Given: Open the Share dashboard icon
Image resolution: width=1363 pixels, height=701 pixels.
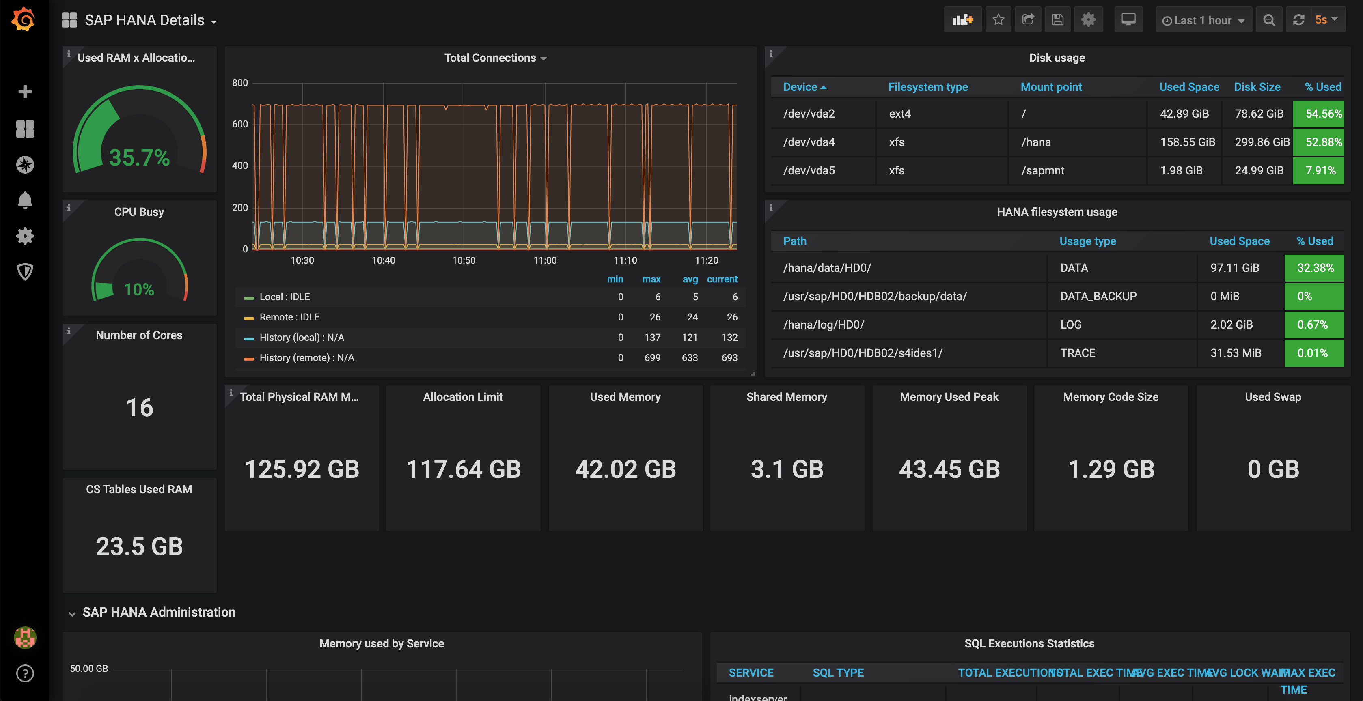Looking at the screenshot, I should click(x=1028, y=20).
